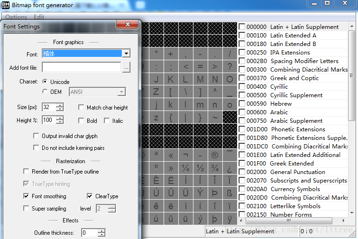Open the Edit menu
The height and width of the screenshot is (239, 358).
(x=39, y=17)
